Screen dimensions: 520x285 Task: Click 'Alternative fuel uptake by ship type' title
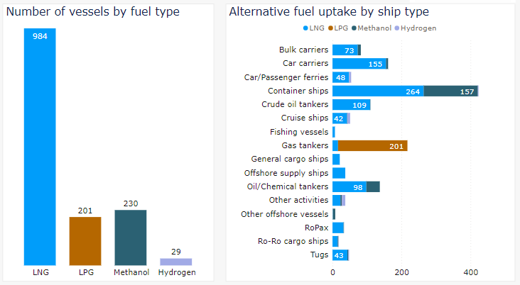(x=328, y=12)
